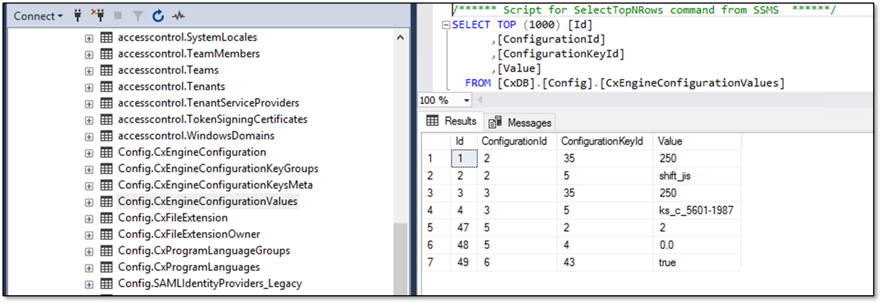Expand the accesscontrol.SystemLocales table node
Screen dimensions: 882x304
pyautogui.click(x=89, y=38)
